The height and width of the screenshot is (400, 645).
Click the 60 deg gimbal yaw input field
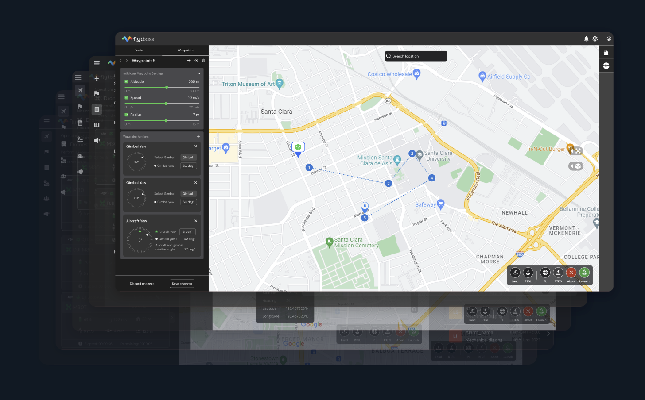[188, 202]
